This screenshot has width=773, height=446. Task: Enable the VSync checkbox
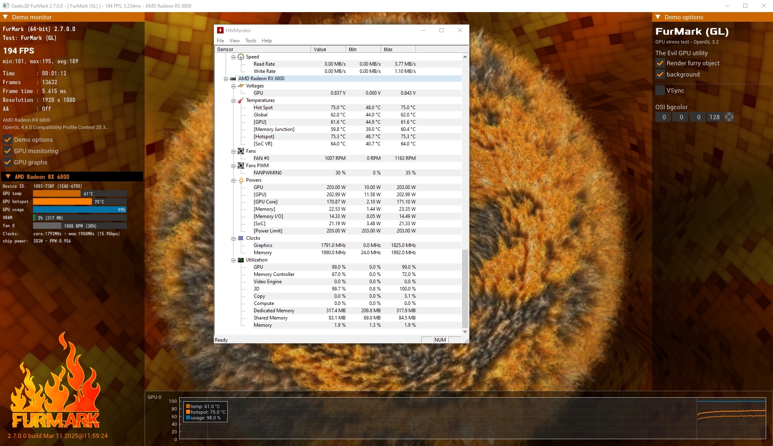pos(660,91)
